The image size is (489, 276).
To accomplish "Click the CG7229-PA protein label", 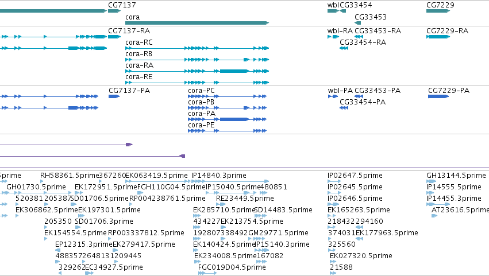I will pyautogui.click(x=448, y=90).
